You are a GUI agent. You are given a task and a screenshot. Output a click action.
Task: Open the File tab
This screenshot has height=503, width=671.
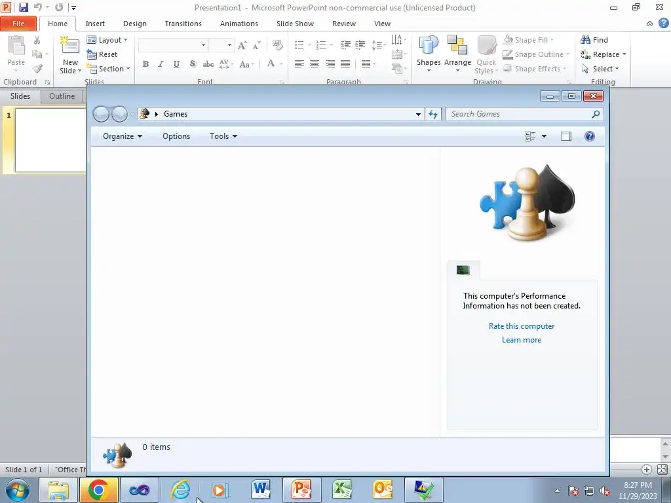(18, 24)
